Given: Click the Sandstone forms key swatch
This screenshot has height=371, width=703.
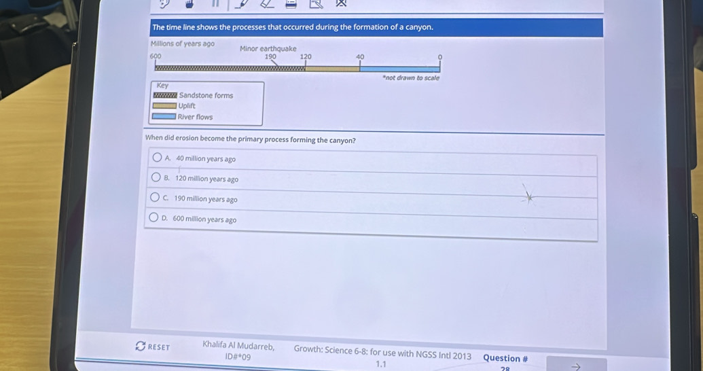Looking at the screenshot, I should click(165, 96).
